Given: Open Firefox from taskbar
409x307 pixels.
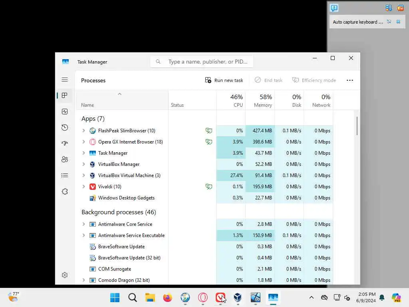Looking at the screenshot, I should coord(167,297).
